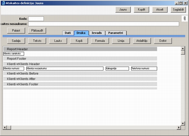Select the Druka tab
This screenshot has height=136, width=189.
[x=81, y=33]
